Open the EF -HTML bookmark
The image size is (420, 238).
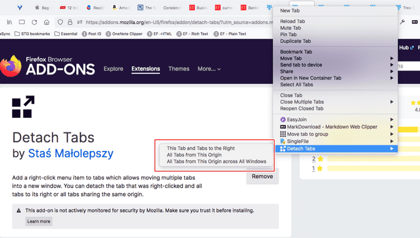click(160, 34)
